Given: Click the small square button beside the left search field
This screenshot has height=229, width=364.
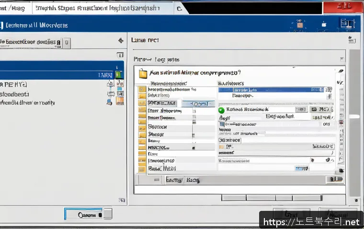Looking at the screenshot, I should pyautogui.click(x=67, y=43).
